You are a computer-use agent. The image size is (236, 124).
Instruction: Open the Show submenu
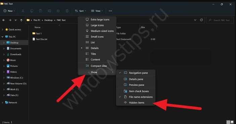click(x=97, y=72)
